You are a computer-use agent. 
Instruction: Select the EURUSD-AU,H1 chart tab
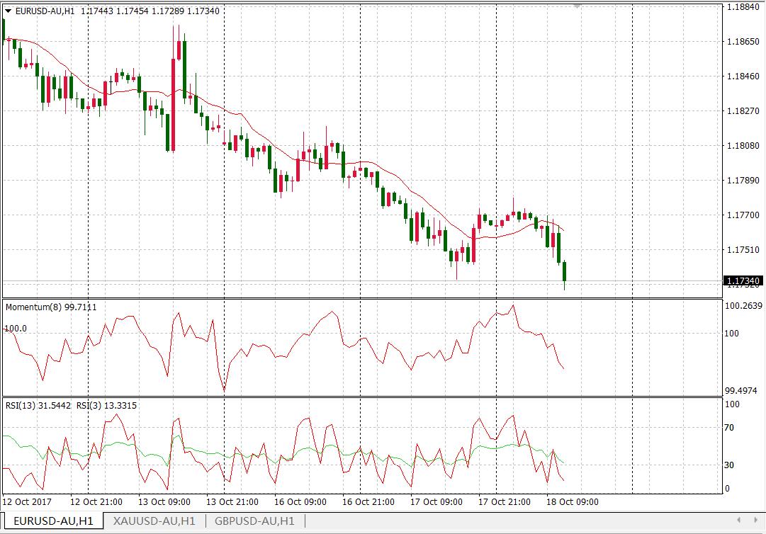pyautogui.click(x=53, y=521)
